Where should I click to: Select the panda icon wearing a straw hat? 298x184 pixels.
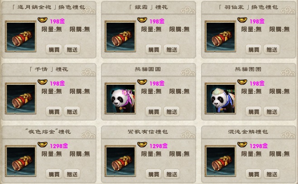(221, 98)
